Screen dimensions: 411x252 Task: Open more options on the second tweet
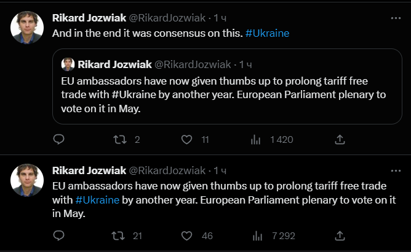tap(395, 170)
